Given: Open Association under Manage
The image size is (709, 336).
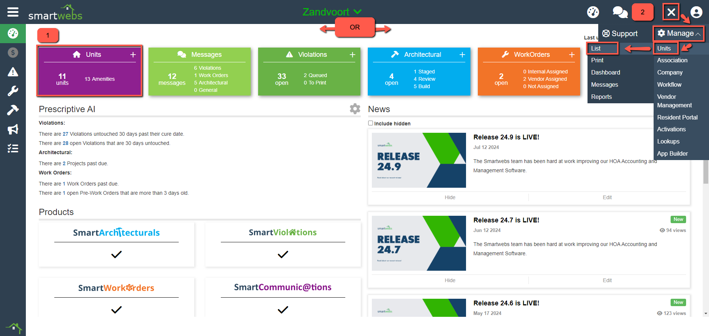Looking at the screenshot, I should coord(672,60).
